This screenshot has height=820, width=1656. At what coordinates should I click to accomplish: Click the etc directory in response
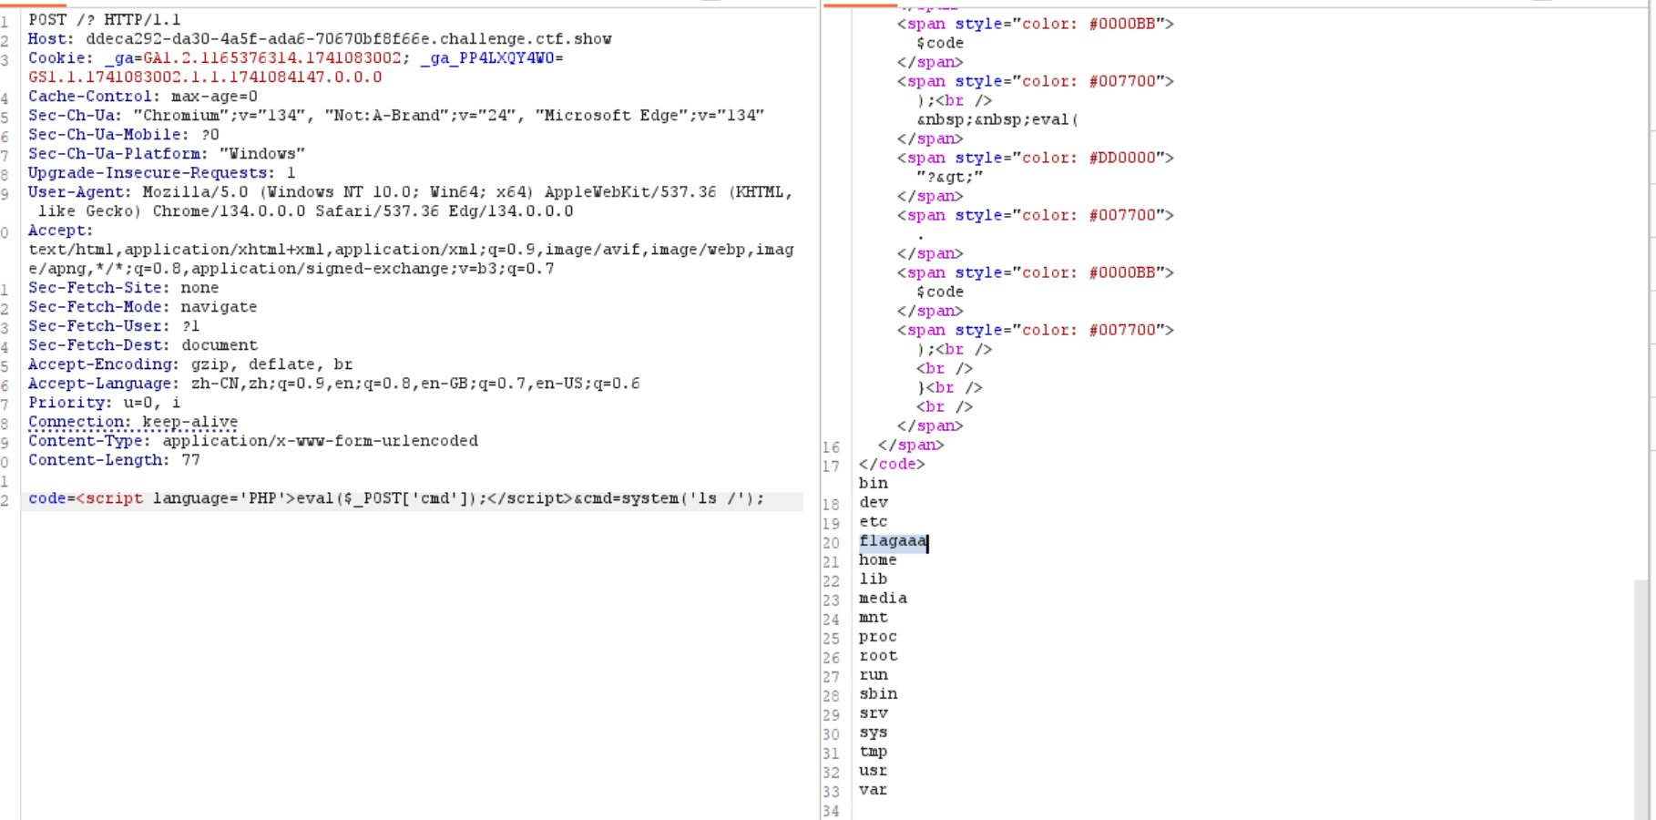click(x=873, y=521)
